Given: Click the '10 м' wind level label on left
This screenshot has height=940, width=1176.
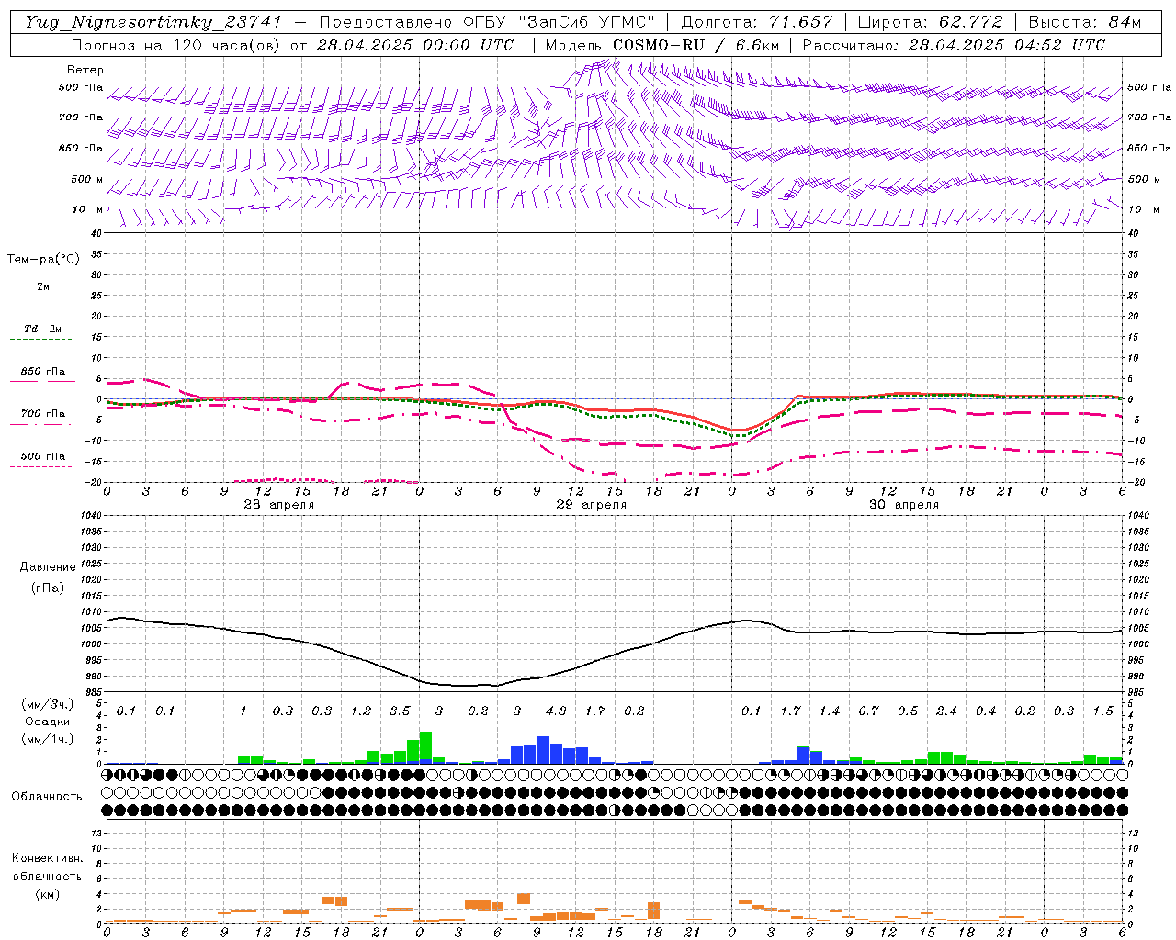Looking at the screenshot, I should coord(88,210).
